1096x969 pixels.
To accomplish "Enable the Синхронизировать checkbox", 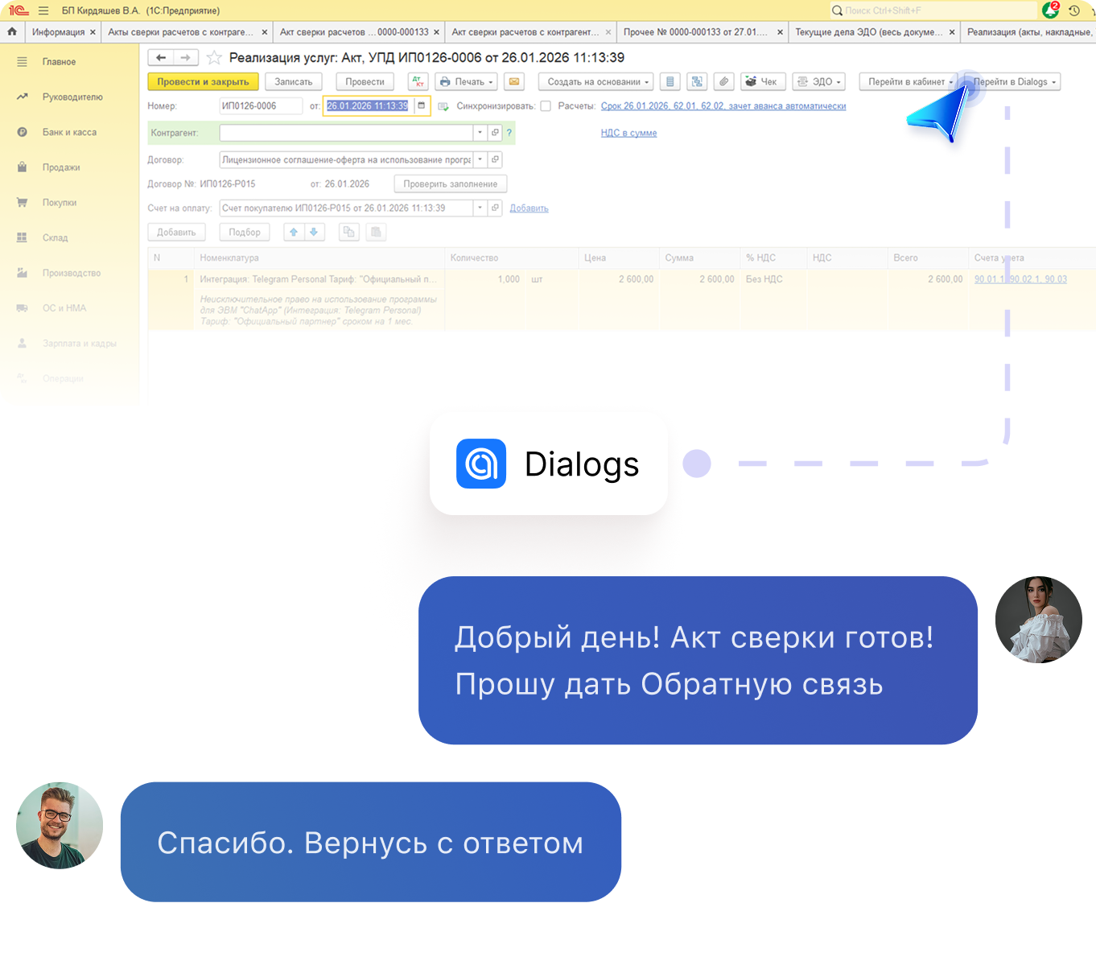I will [x=546, y=106].
